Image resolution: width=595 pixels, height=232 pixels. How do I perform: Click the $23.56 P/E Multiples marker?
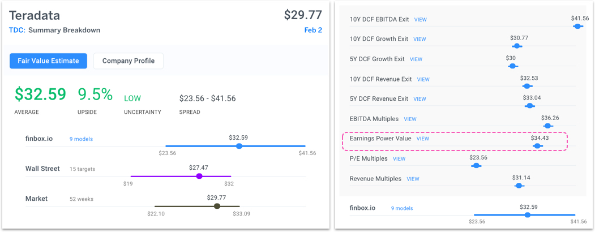point(476,165)
